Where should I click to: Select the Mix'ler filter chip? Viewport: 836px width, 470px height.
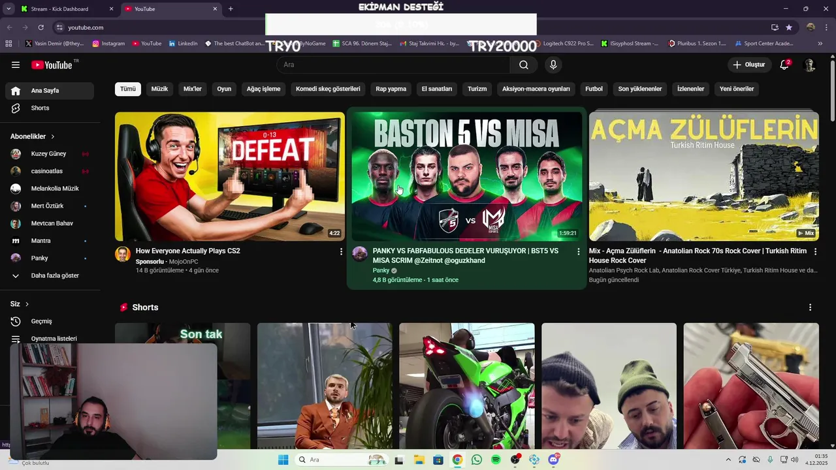(x=193, y=89)
